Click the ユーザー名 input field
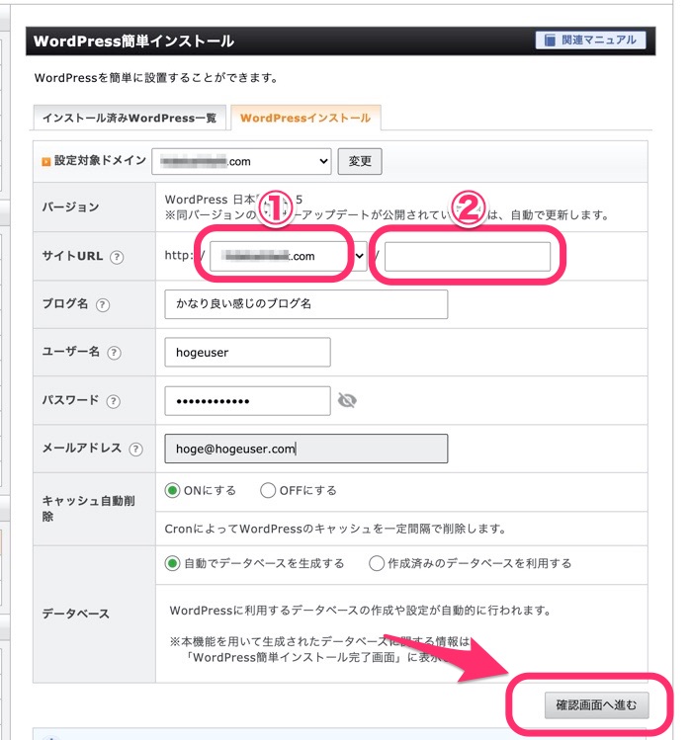 tap(247, 352)
